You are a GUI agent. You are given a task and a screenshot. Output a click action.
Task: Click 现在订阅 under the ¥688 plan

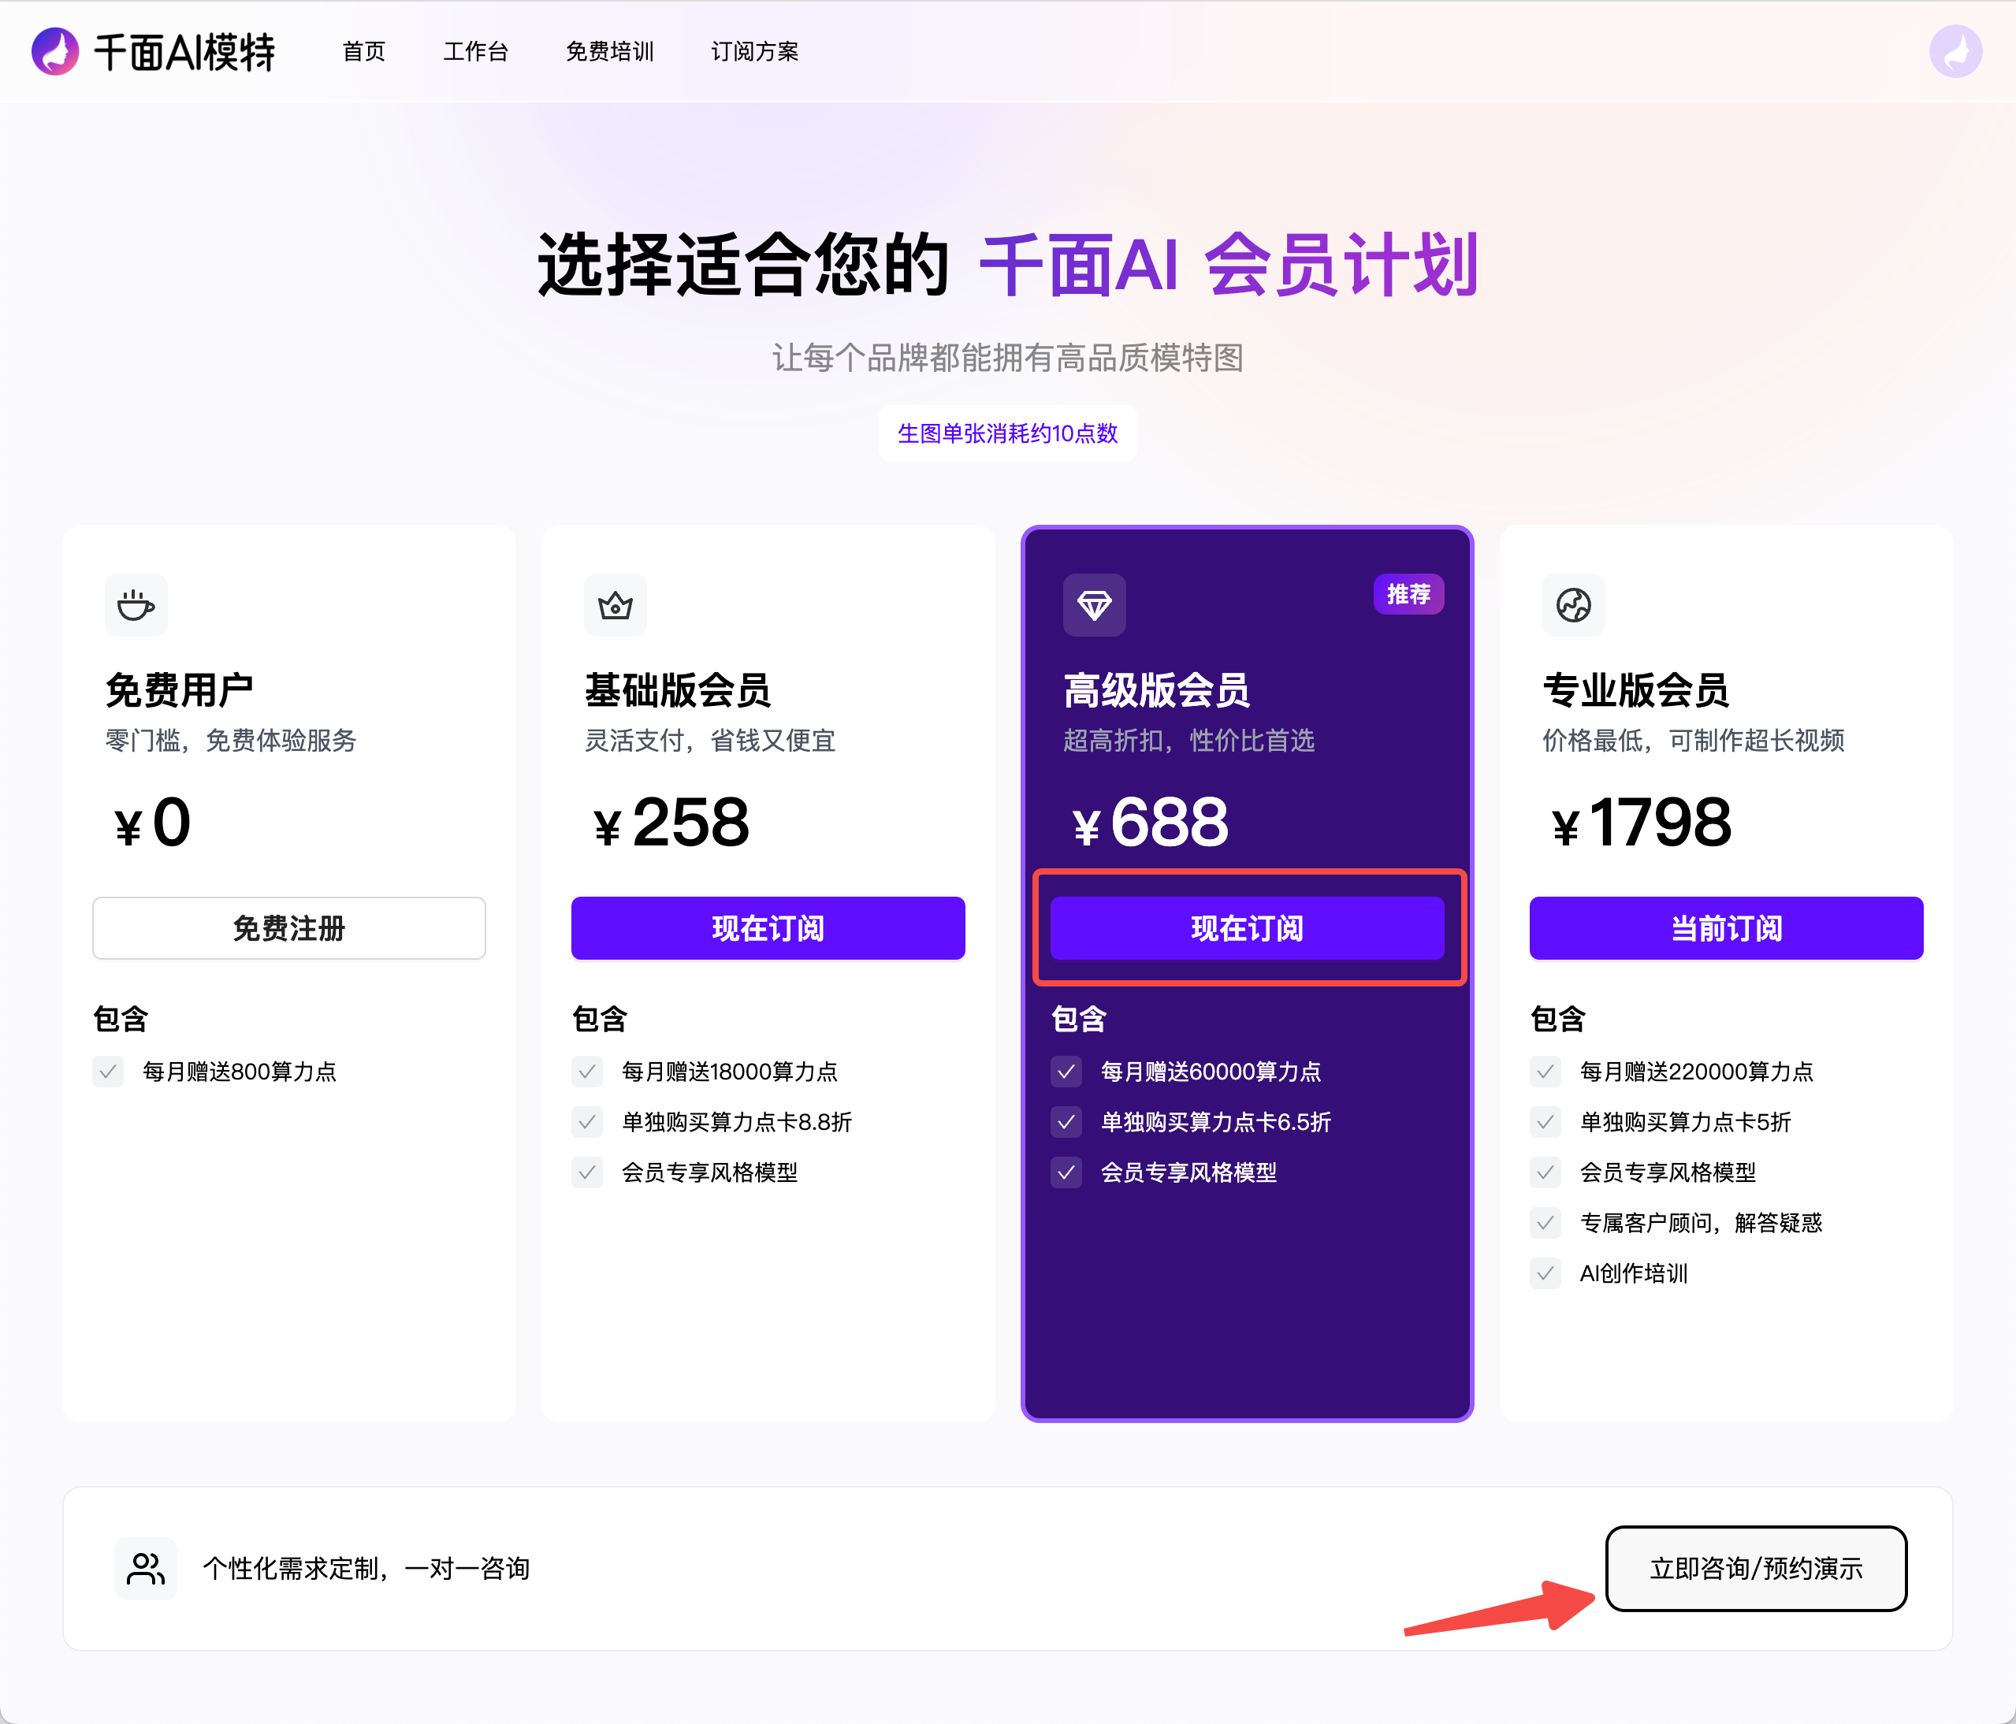1248,928
